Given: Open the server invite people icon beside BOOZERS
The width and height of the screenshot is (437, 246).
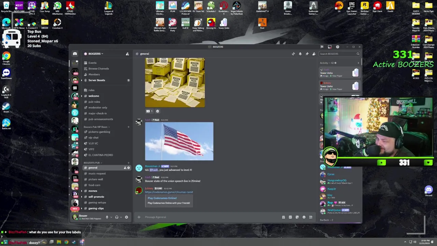Looking at the screenshot, I should coord(127,54).
